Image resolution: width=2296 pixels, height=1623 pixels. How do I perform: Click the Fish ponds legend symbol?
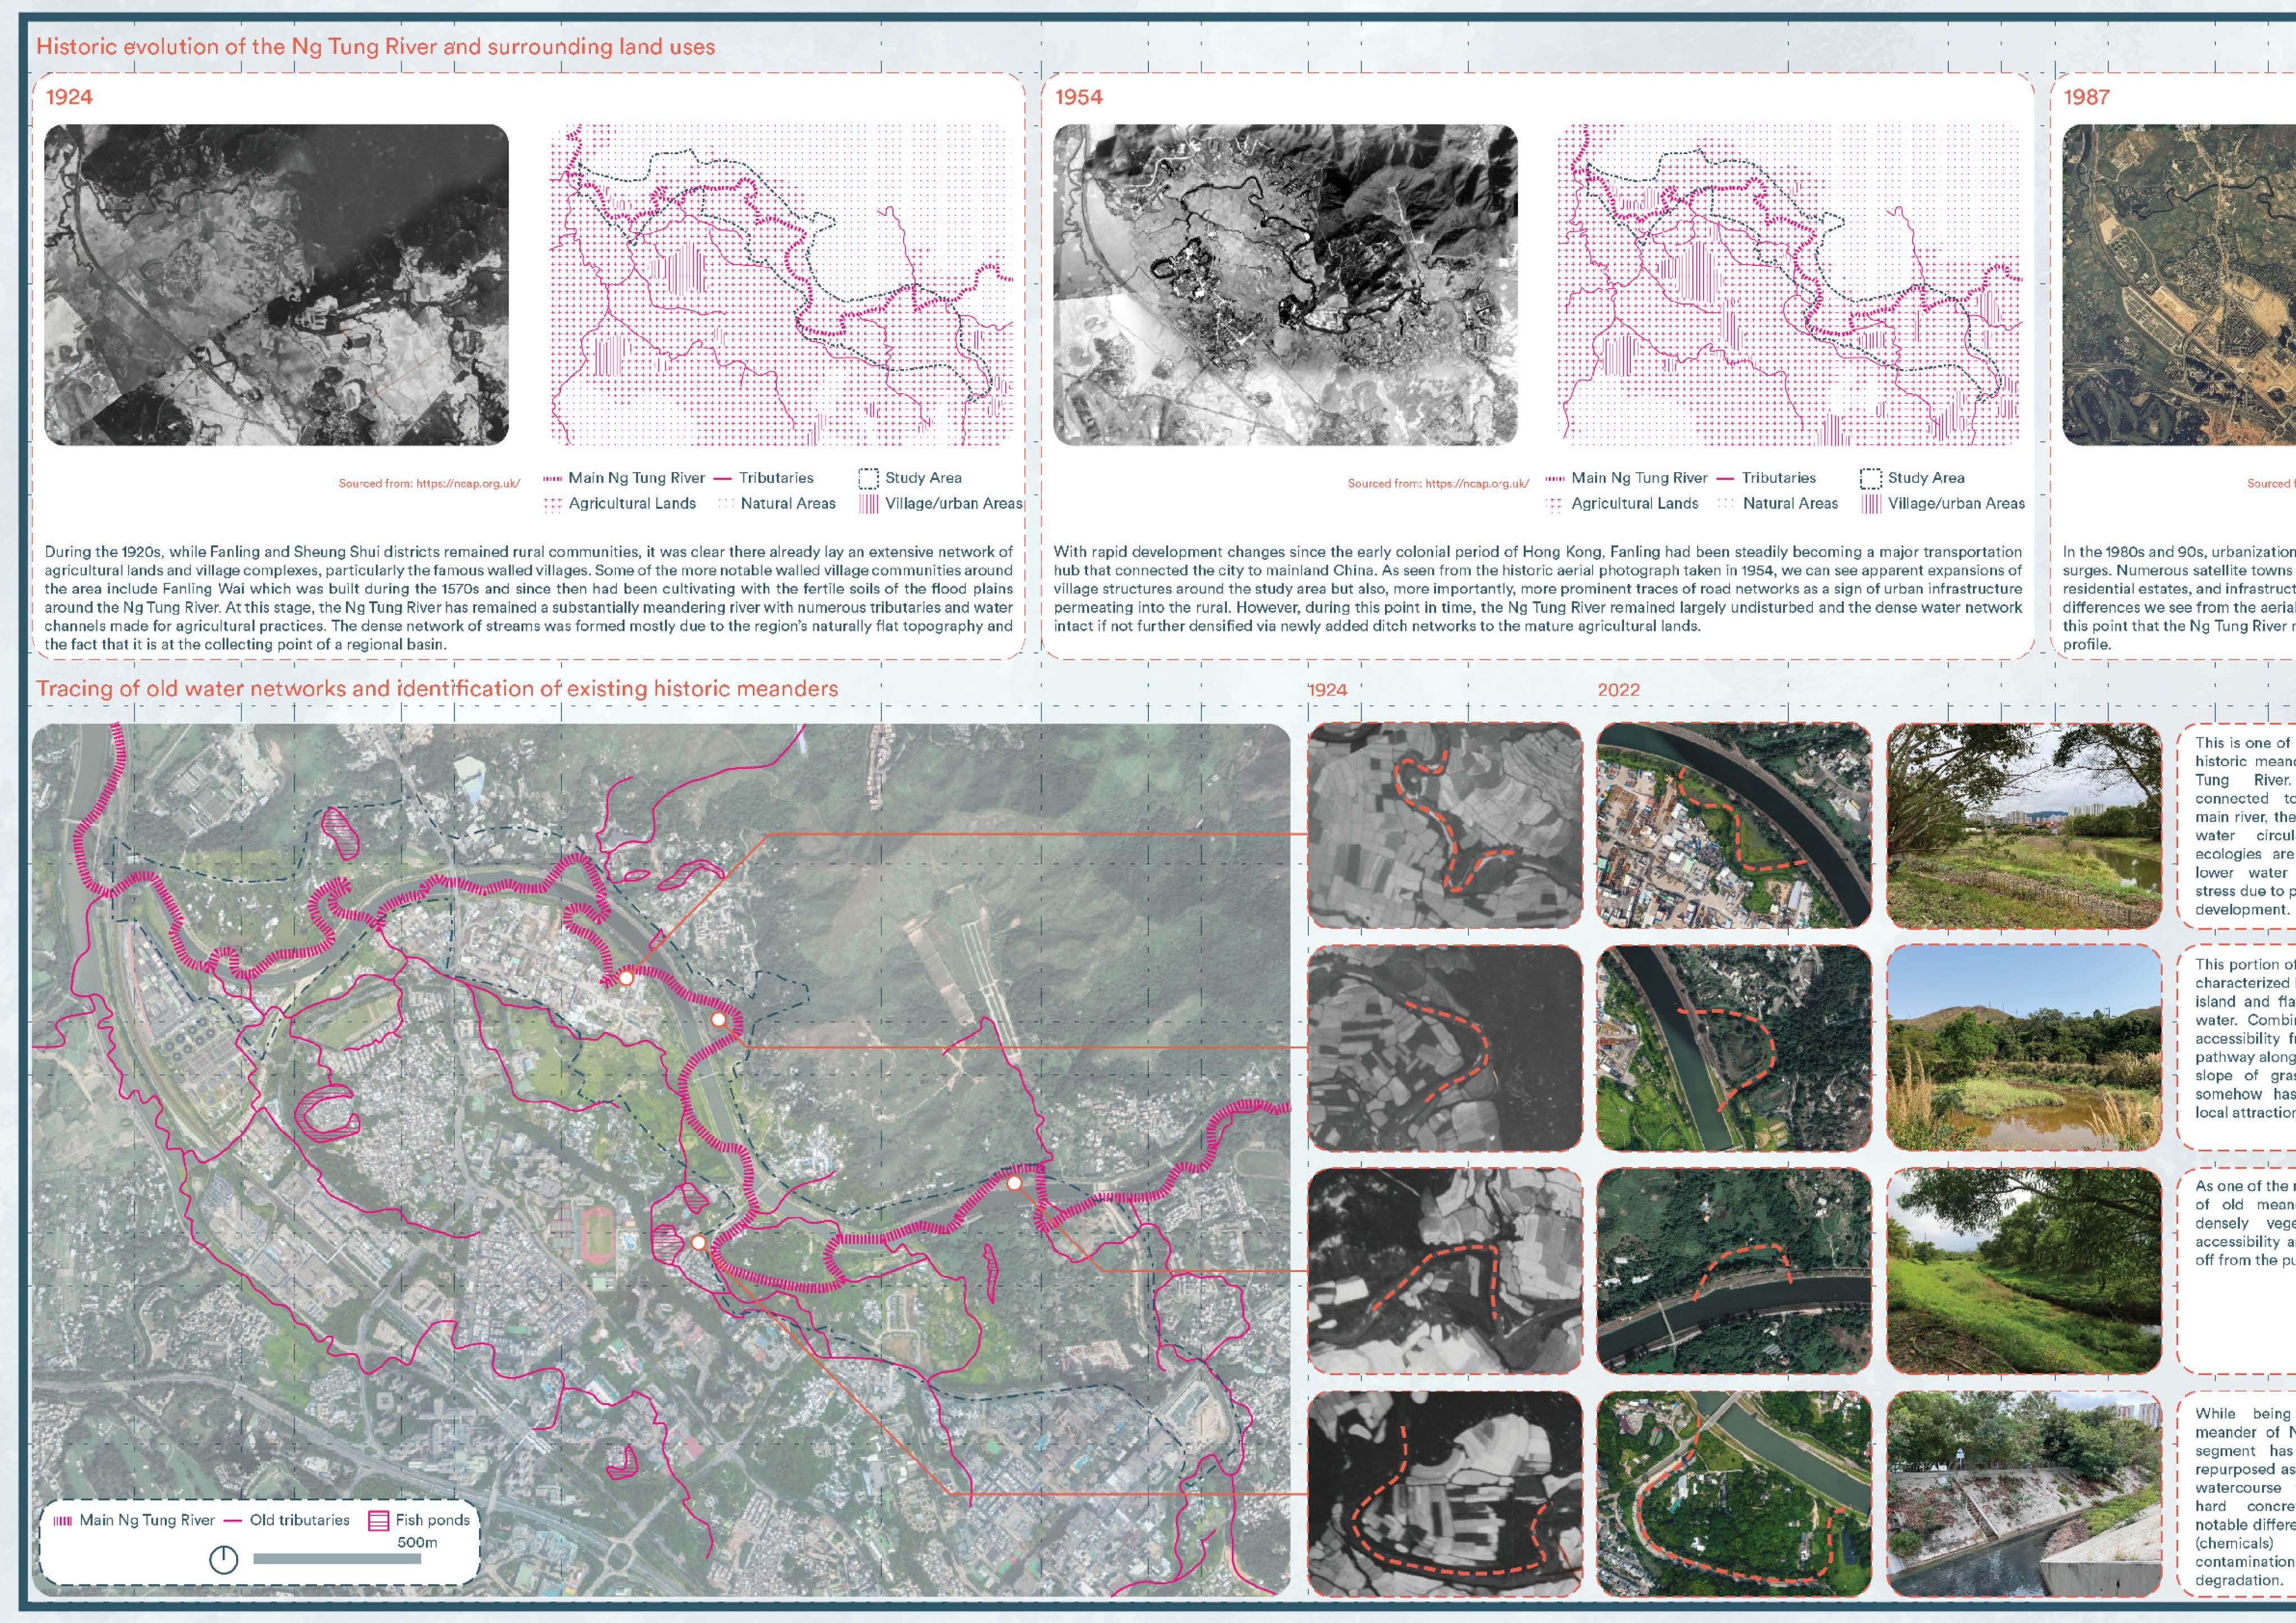tap(378, 1520)
